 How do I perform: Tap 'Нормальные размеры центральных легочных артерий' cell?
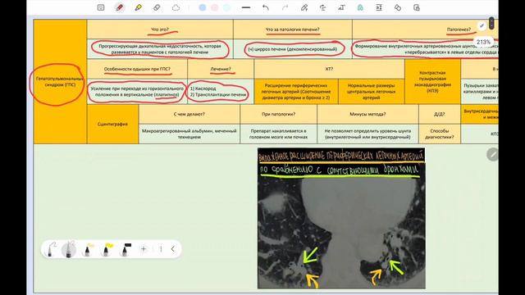372,92
